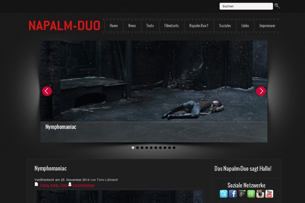Open the Napalm-Duo? menu item
This screenshot has height=203, width=305.
[x=199, y=26]
